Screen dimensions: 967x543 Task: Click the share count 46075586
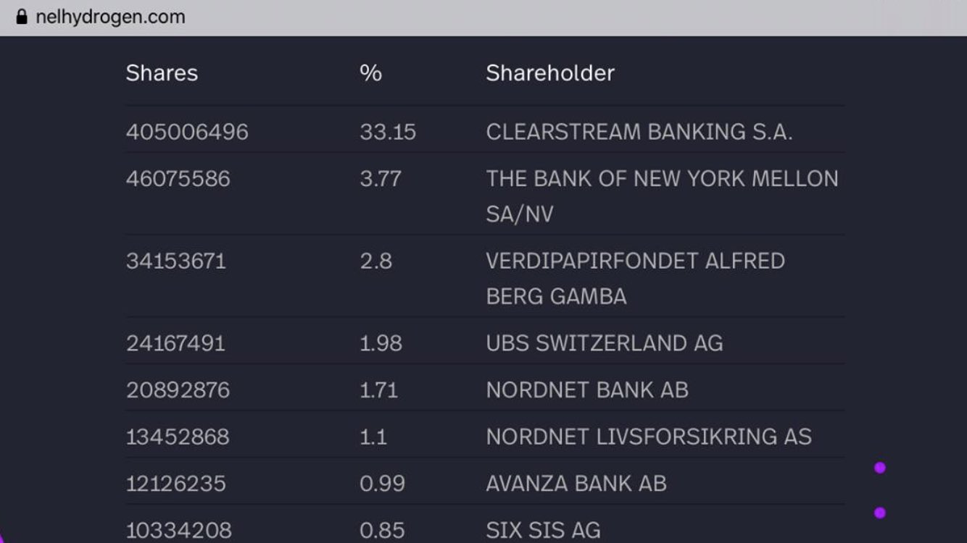(x=178, y=179)
